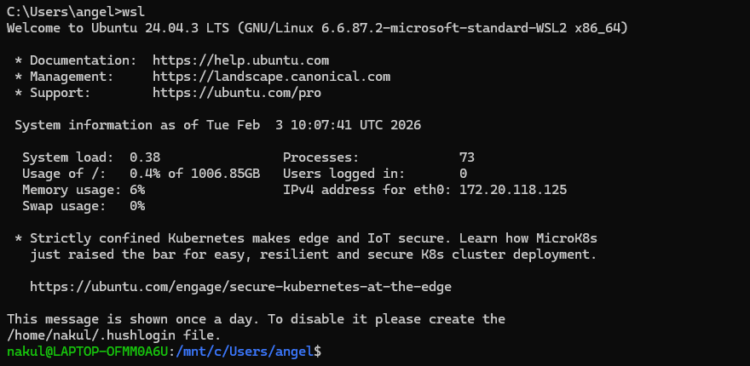The image size is (750, 366).
Task: Click the Processes count 73
Action: [466, 157]
